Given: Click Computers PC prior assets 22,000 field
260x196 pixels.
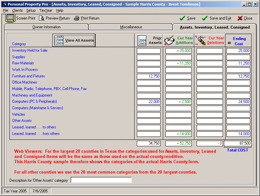Looking at the screenshot, I should click(149, 102).
